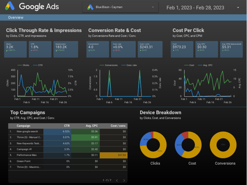Click the Impressions 183.2K scorecard
Screen dimensions: 247x185
[66, 49]
